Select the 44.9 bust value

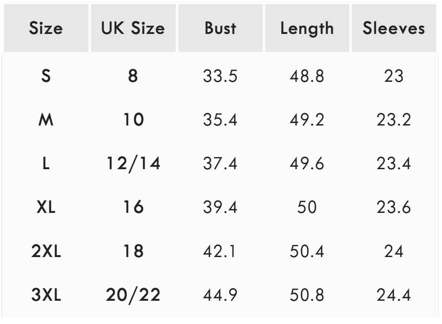click(220, 295)
